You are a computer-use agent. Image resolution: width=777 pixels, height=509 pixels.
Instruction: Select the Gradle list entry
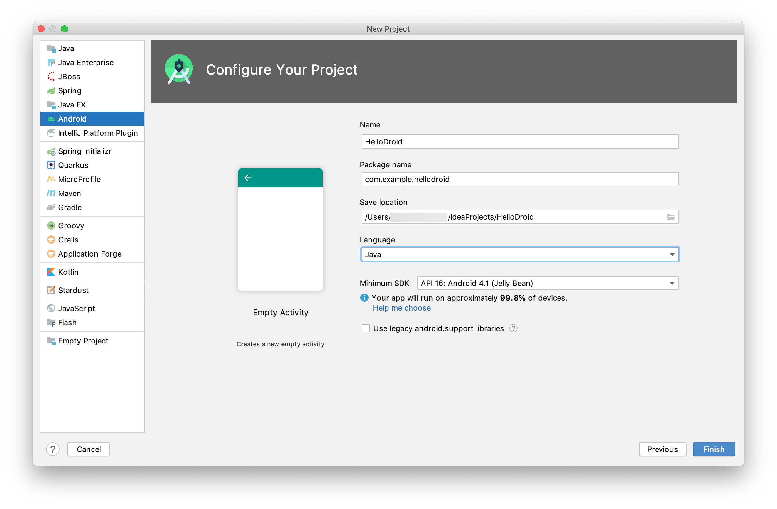[x=92, y=207]
